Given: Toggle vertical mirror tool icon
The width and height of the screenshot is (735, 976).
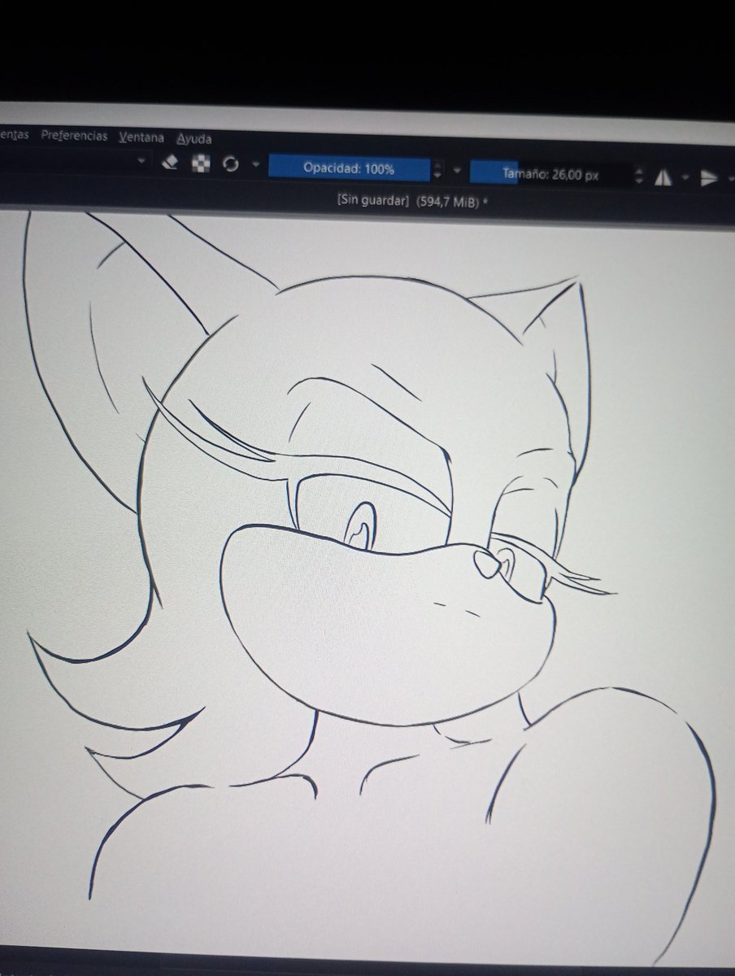Looking at the screenshot, I should click(710, 178).
